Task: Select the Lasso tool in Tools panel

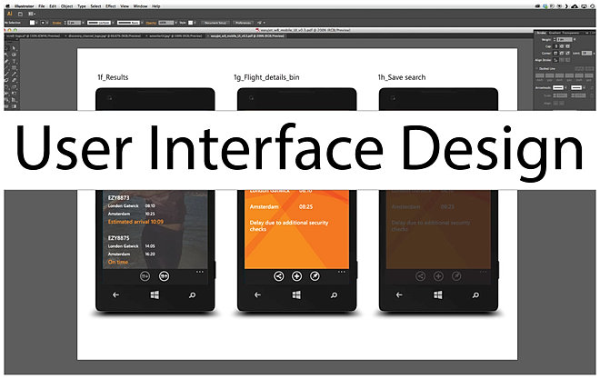Action: (x=14, y=55)
